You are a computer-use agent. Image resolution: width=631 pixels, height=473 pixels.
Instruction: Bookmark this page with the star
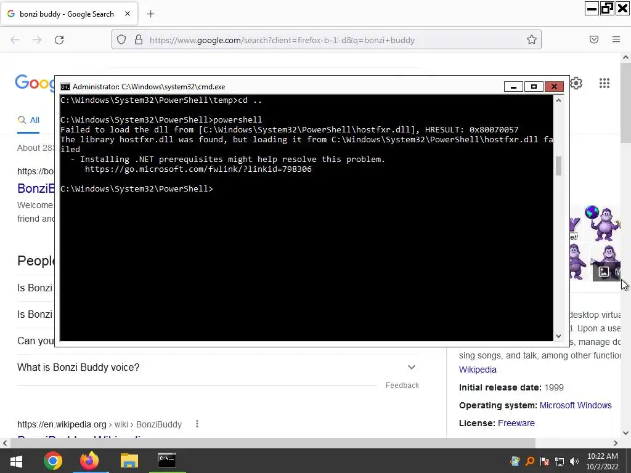(x=532, y=39)
